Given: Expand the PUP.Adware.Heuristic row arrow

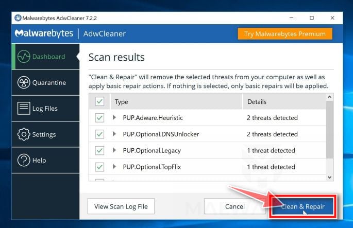Looking at the screenshot, I should (x=114, y=117).
